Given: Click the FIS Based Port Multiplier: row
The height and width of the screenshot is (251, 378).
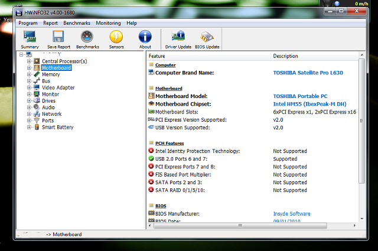Looking at the screenshot, I should click(252, 174).
